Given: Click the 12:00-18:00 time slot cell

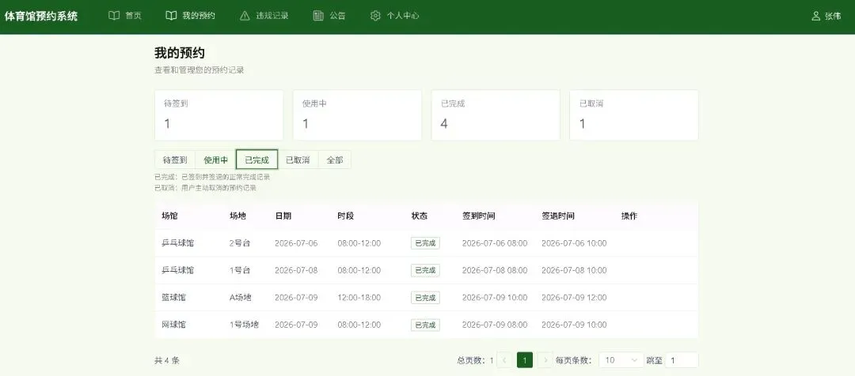Looking at the screenshot, I should coord(359,298).
